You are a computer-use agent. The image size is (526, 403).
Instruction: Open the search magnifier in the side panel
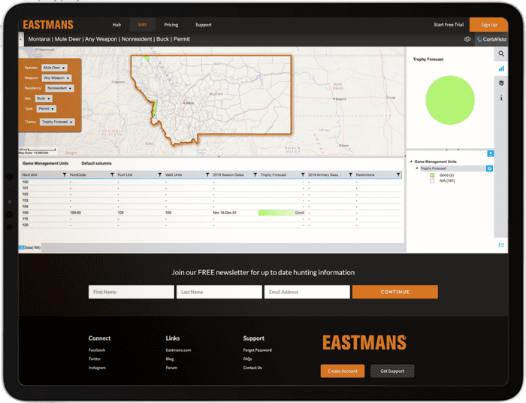click(501, 53)
